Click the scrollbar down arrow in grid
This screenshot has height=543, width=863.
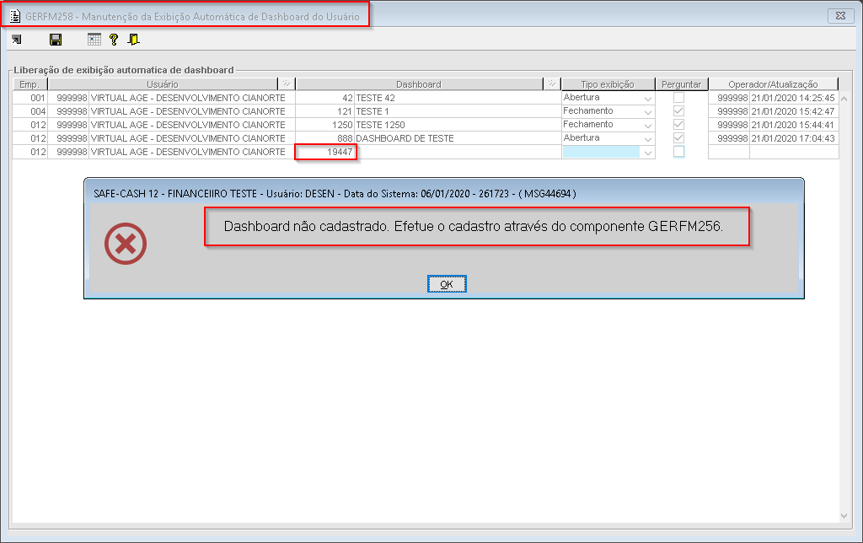[844, 516]
